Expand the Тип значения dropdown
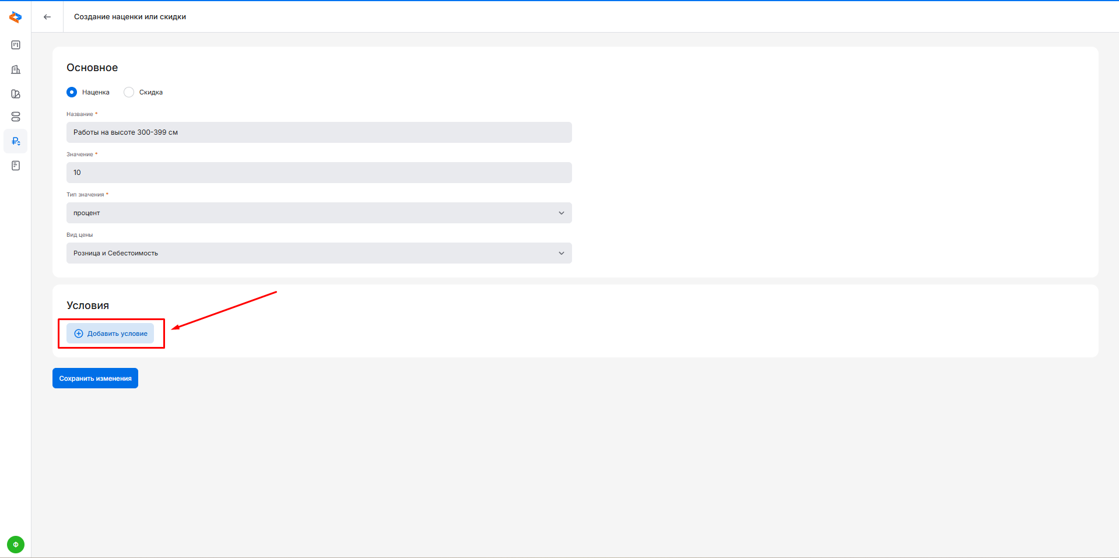The width and height of the screenshot is (1119, 558). pos(318,213)
